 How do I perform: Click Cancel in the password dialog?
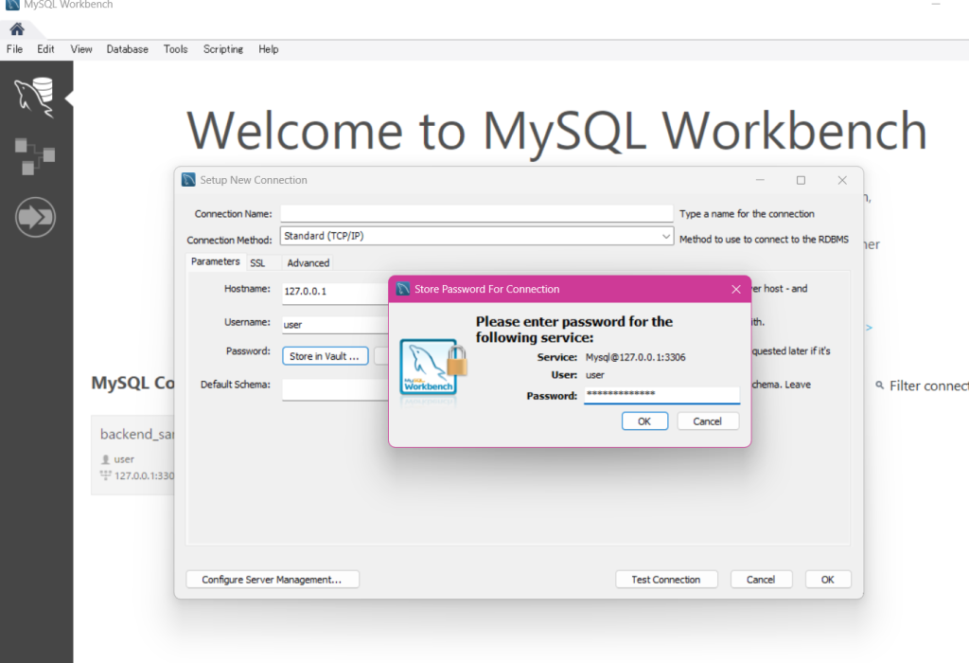[708, 421]
